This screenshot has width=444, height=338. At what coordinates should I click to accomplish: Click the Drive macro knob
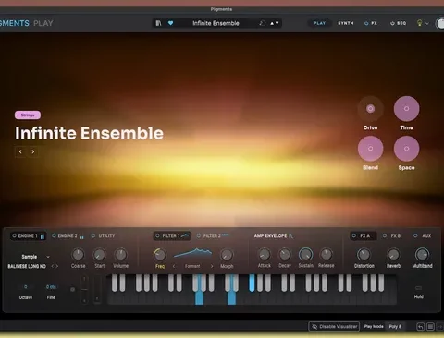[370, 109]
